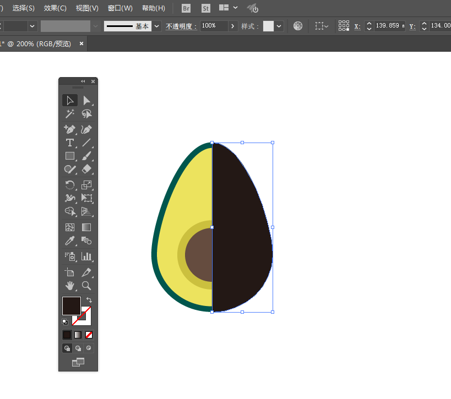Select the Magic Wand tool

70,114
